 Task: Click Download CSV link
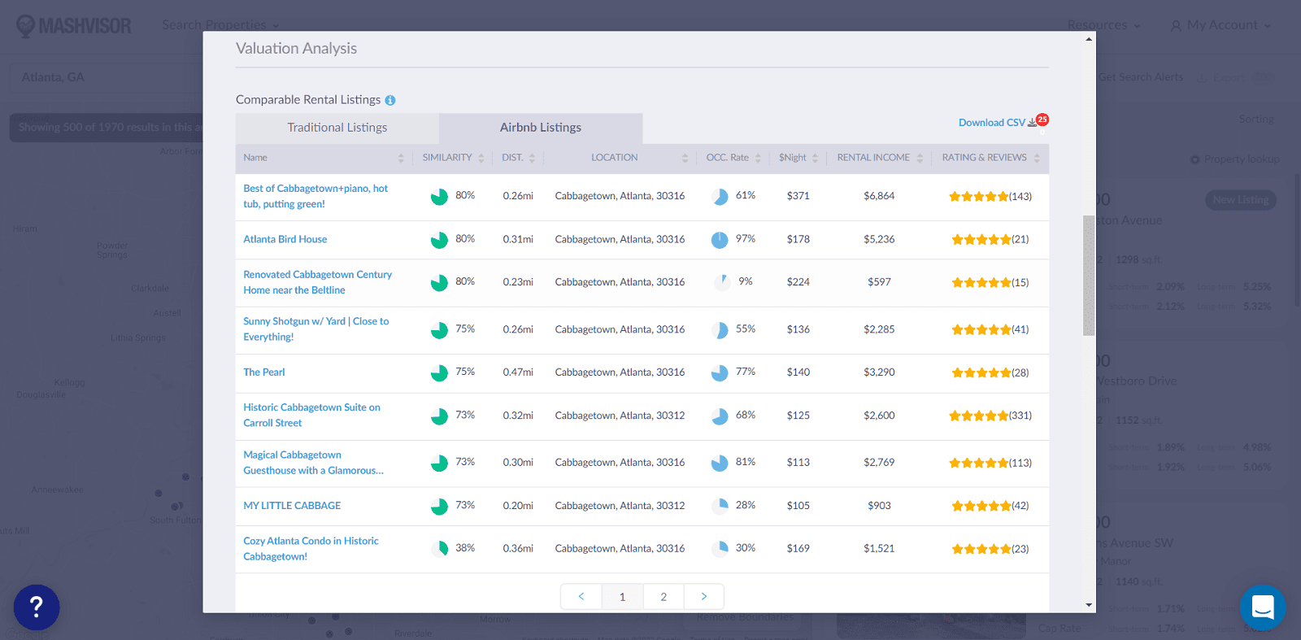(991, 123)
